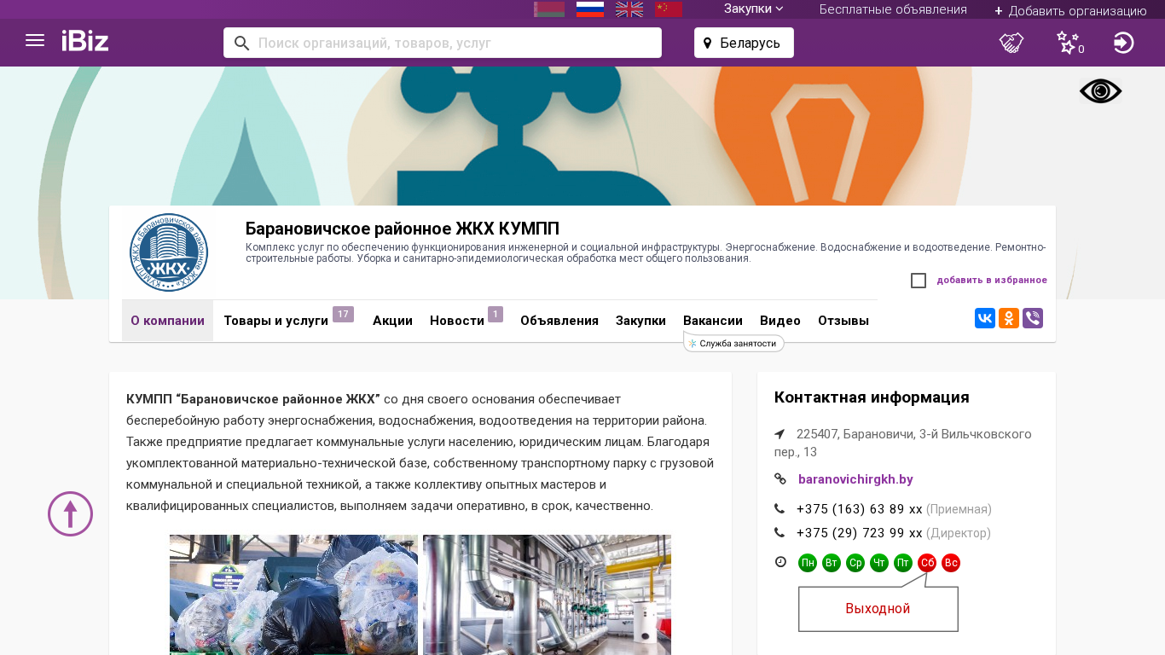Click the Выходной schedule tooltip
This screenshot has width=1165, height=655.
878,609
